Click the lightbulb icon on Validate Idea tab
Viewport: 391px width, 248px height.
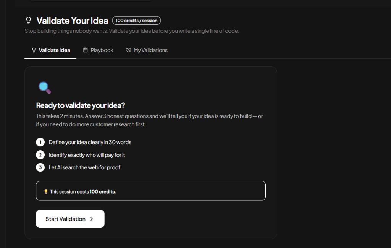click(34, 50)
